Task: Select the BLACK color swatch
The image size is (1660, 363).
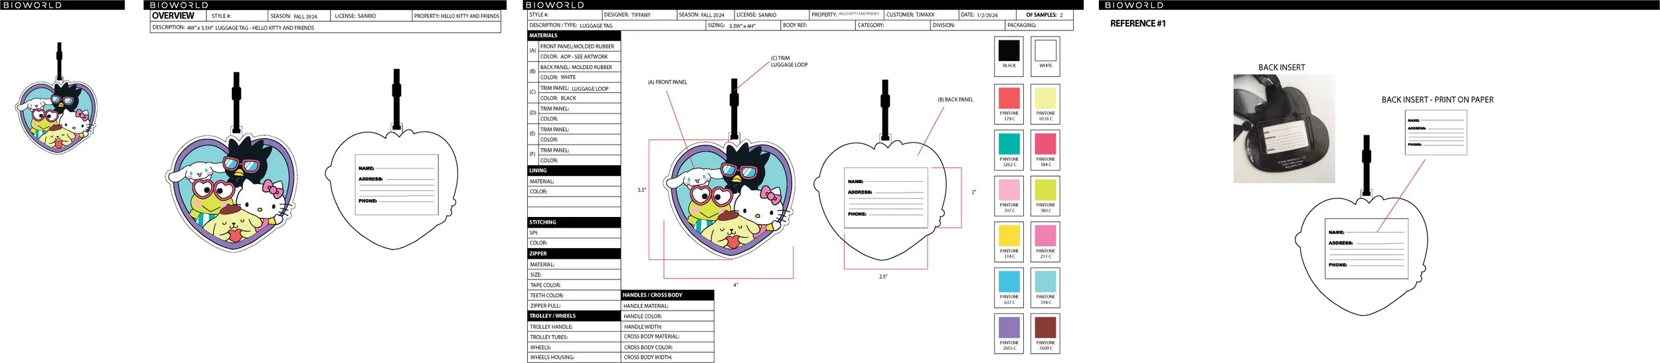Action: click(x=1009, y=50)
